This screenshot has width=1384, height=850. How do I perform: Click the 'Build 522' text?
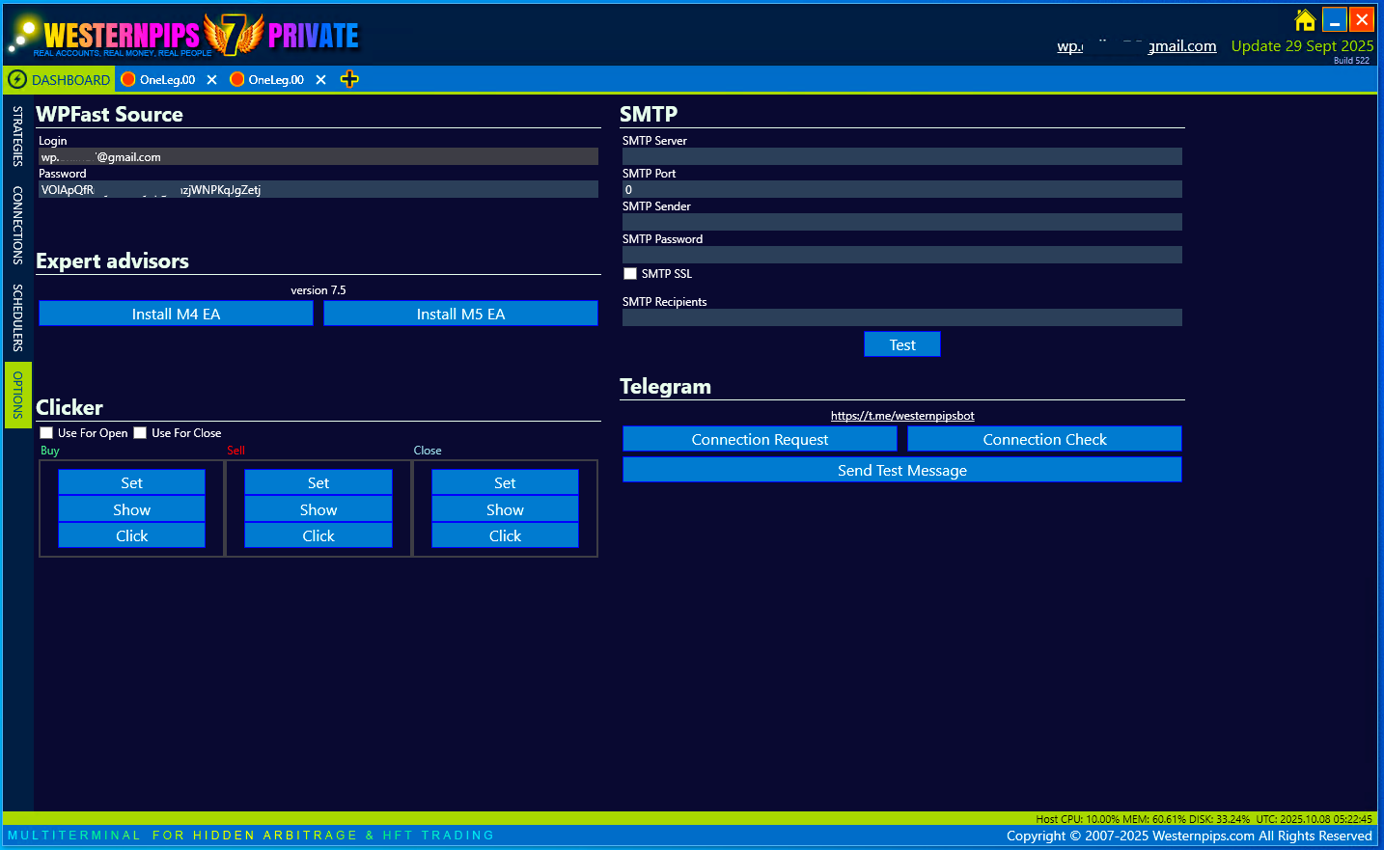(x=1351, y=60)
